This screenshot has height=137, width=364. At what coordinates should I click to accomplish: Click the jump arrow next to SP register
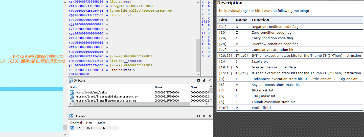click(107, 65)
